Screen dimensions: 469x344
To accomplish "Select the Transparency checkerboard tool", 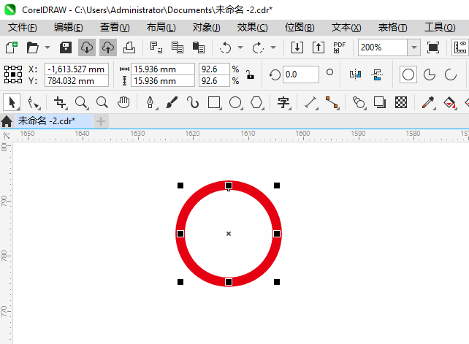I will click(401, 102).
